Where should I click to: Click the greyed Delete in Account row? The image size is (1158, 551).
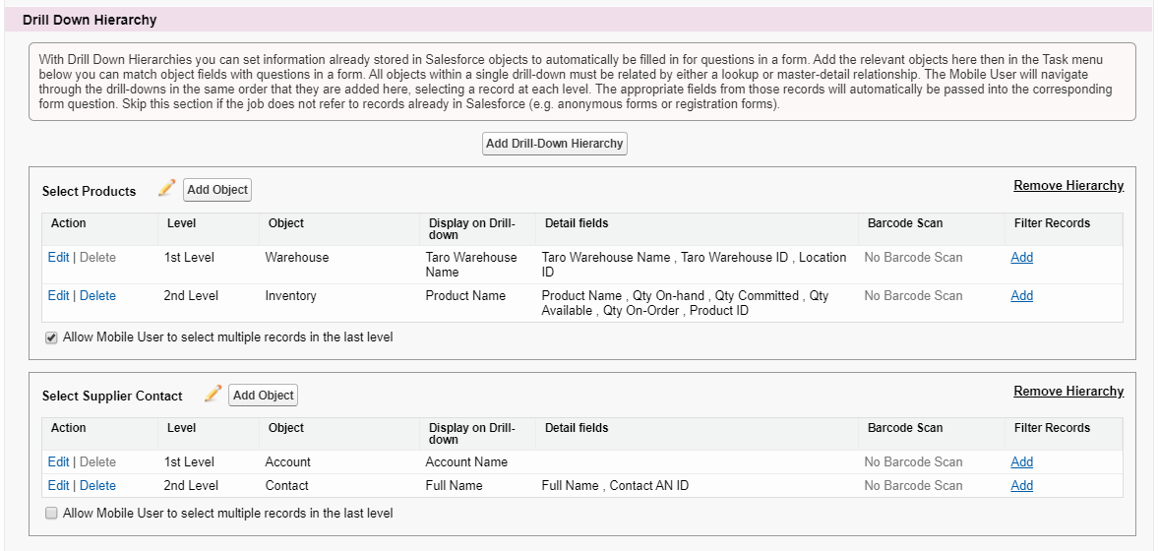coord(97,461)
